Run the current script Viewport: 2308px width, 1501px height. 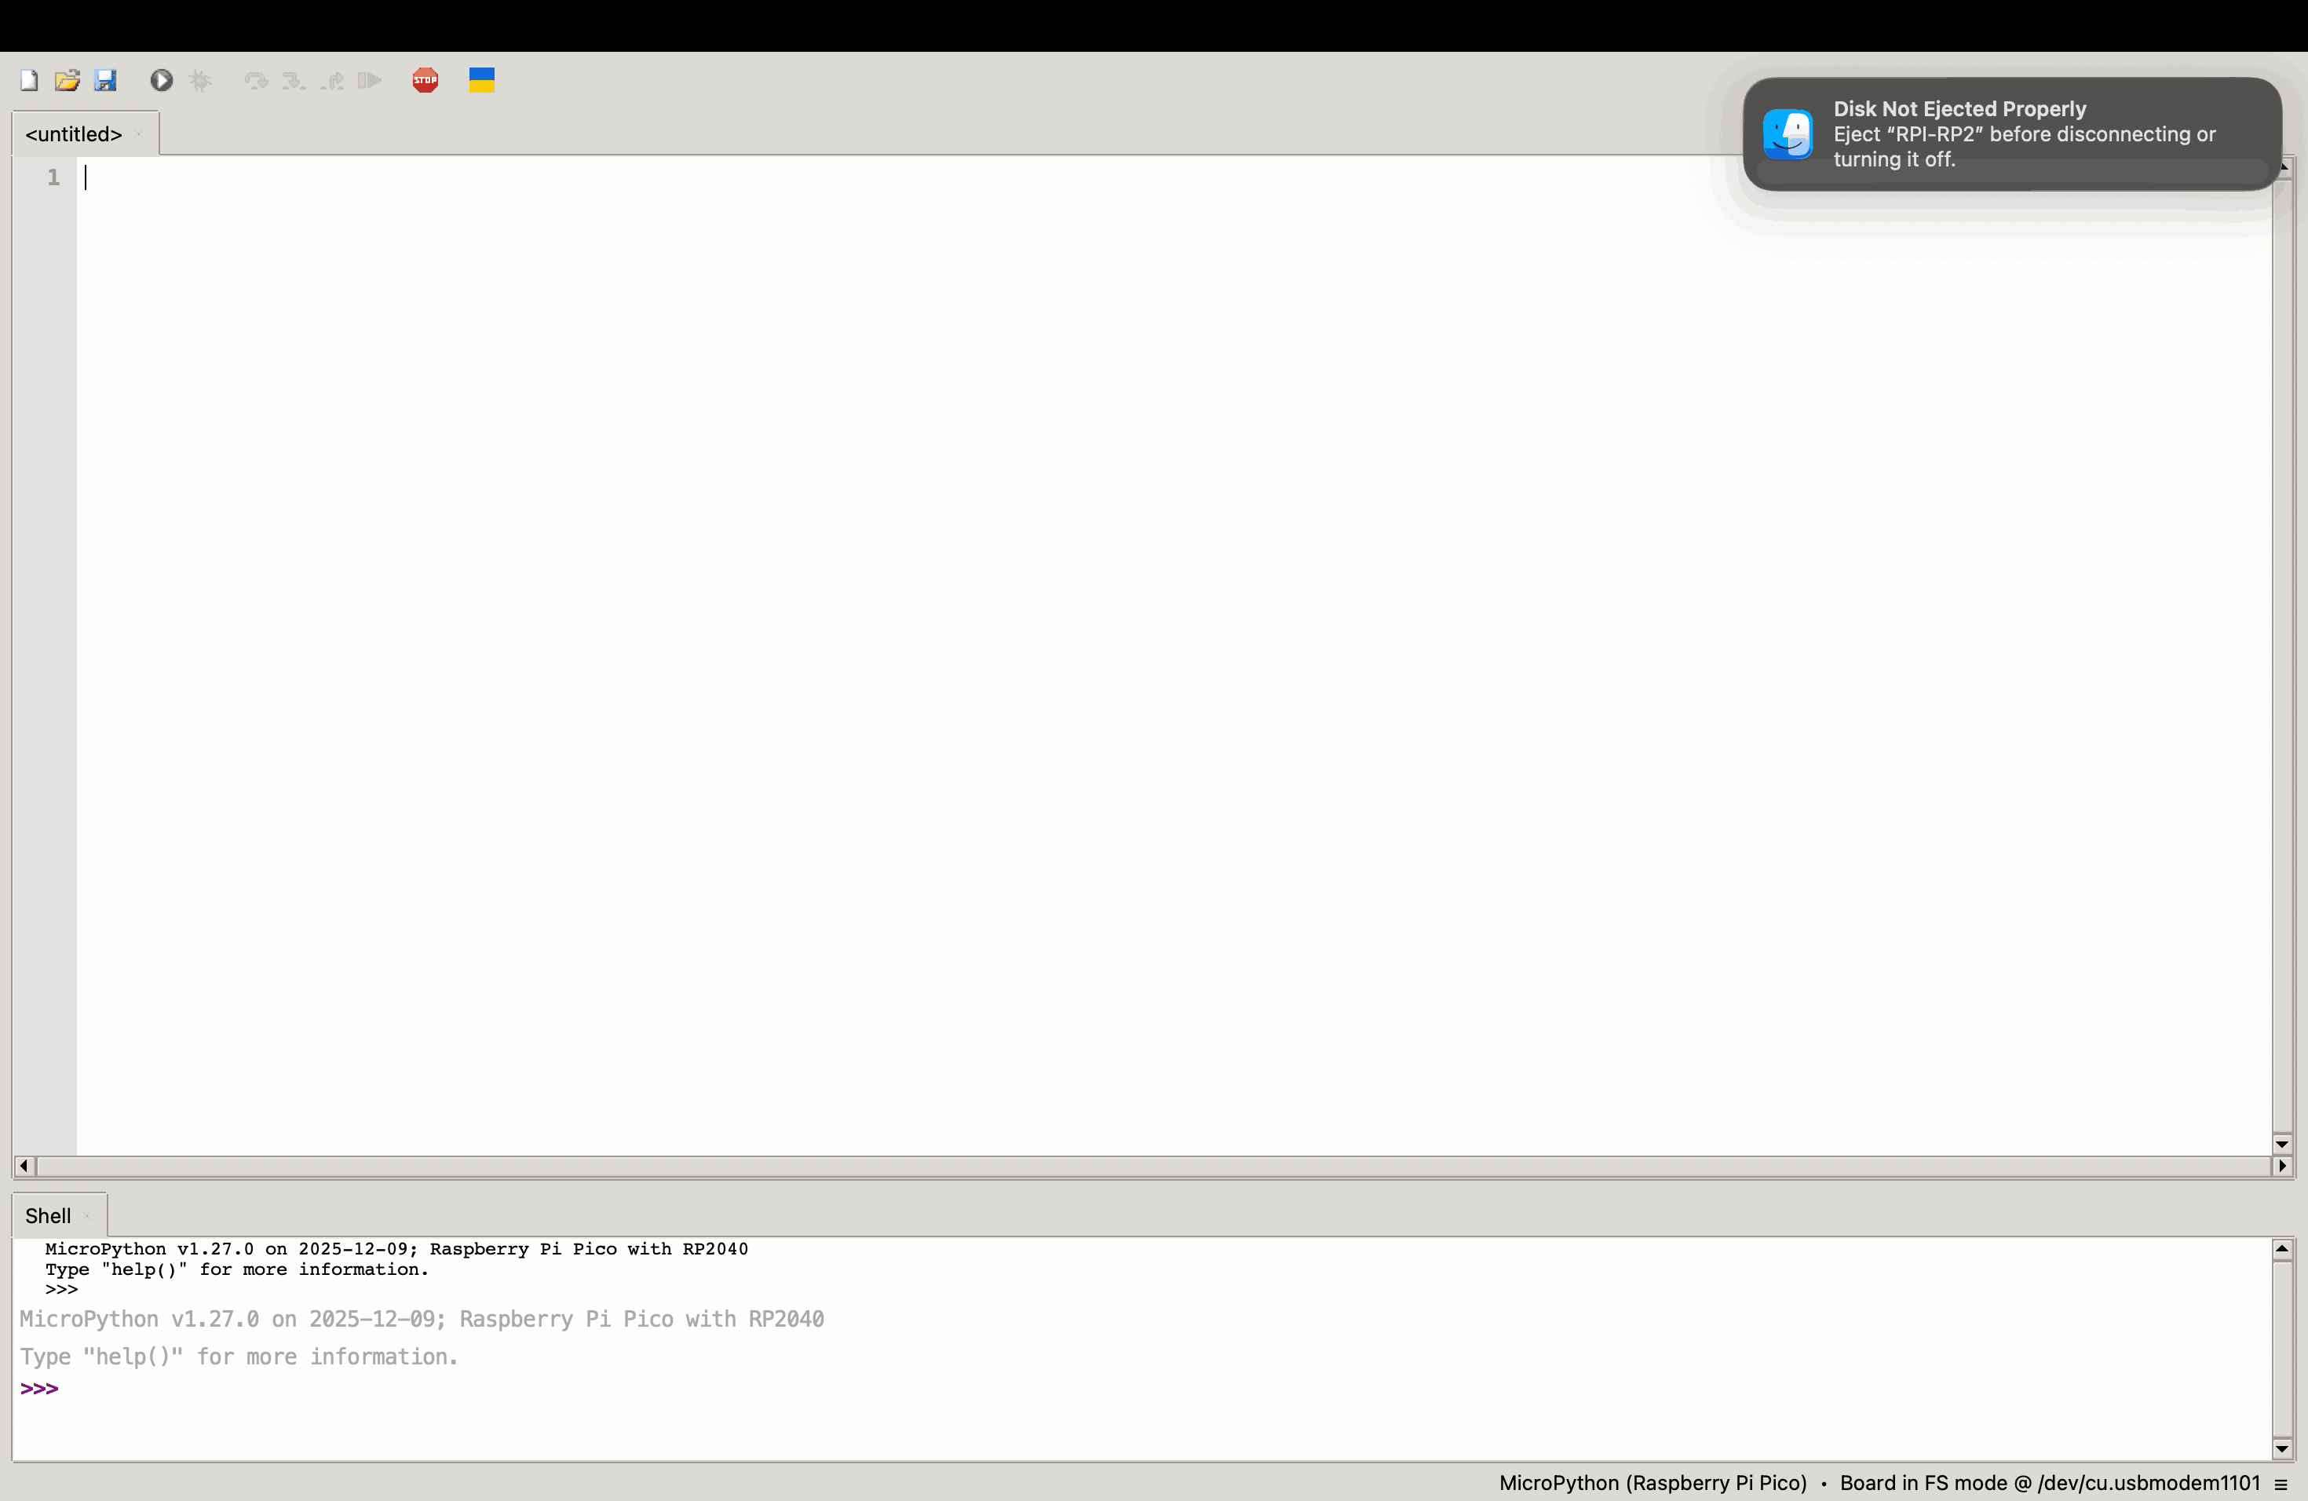(x=162, y=81)
